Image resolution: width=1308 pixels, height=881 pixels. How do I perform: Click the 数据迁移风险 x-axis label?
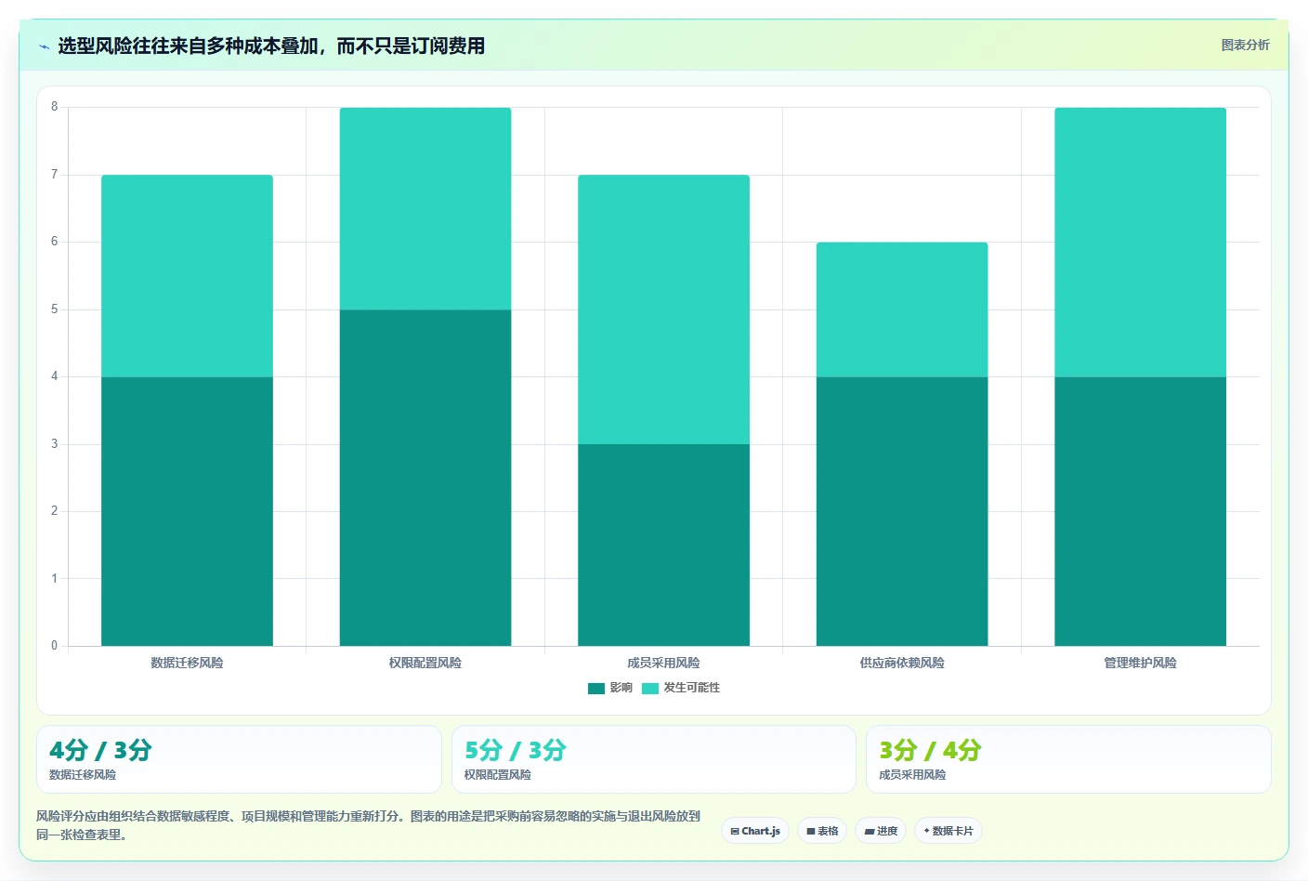click(x=187, y=663)
